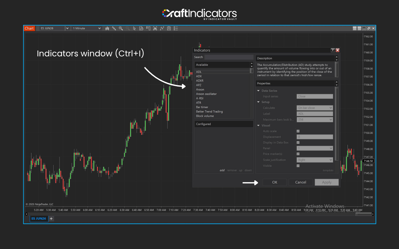
Task: Collapse the Data Series group
Action: (258, 91)
